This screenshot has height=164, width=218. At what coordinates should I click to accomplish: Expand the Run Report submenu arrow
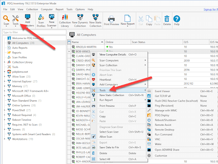click(145, 100)
